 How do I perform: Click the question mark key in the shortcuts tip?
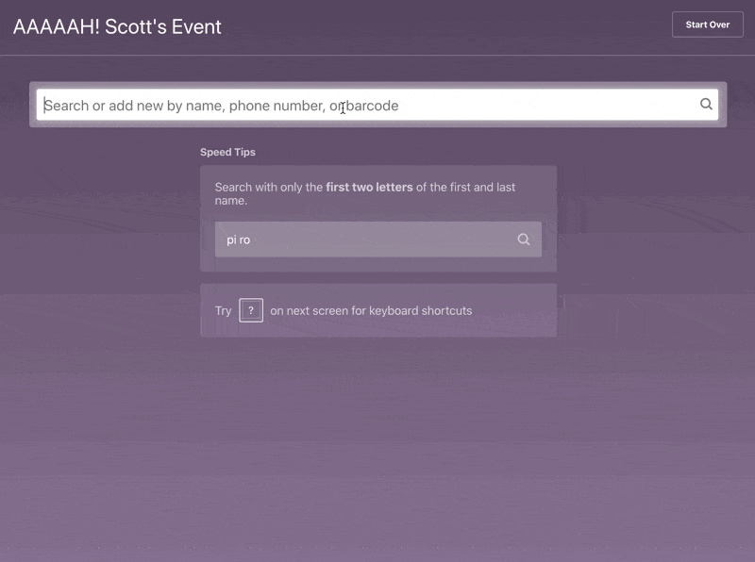(x=250, y=309)
